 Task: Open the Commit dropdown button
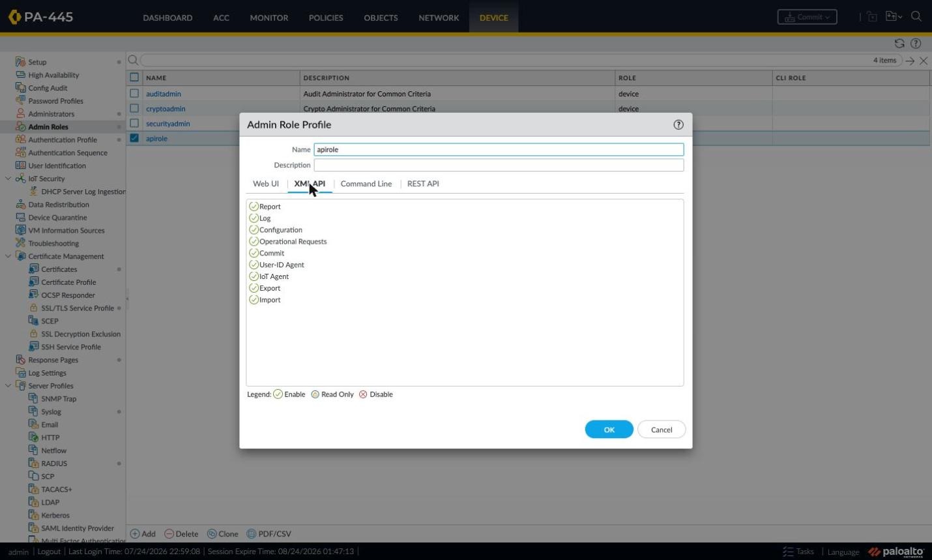click(x=808, y=17)
